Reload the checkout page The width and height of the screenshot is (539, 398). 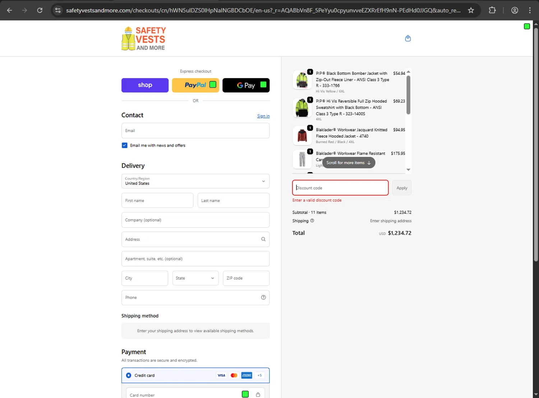pos(40,10)
